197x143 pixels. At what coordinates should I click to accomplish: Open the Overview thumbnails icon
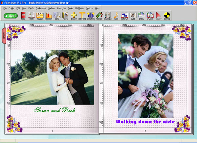108,16
